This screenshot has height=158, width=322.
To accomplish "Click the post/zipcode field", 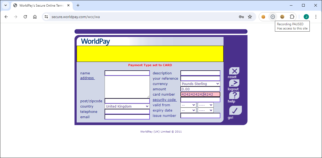I will point(127,101).
